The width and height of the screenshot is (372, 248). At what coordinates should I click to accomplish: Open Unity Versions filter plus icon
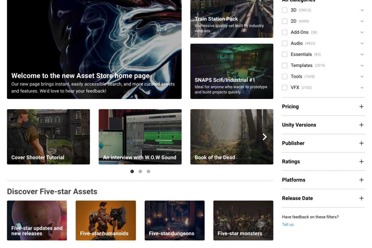point(361,125)
